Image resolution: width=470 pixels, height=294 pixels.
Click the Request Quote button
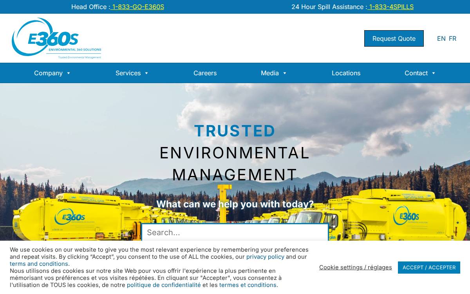coord(394,38)
